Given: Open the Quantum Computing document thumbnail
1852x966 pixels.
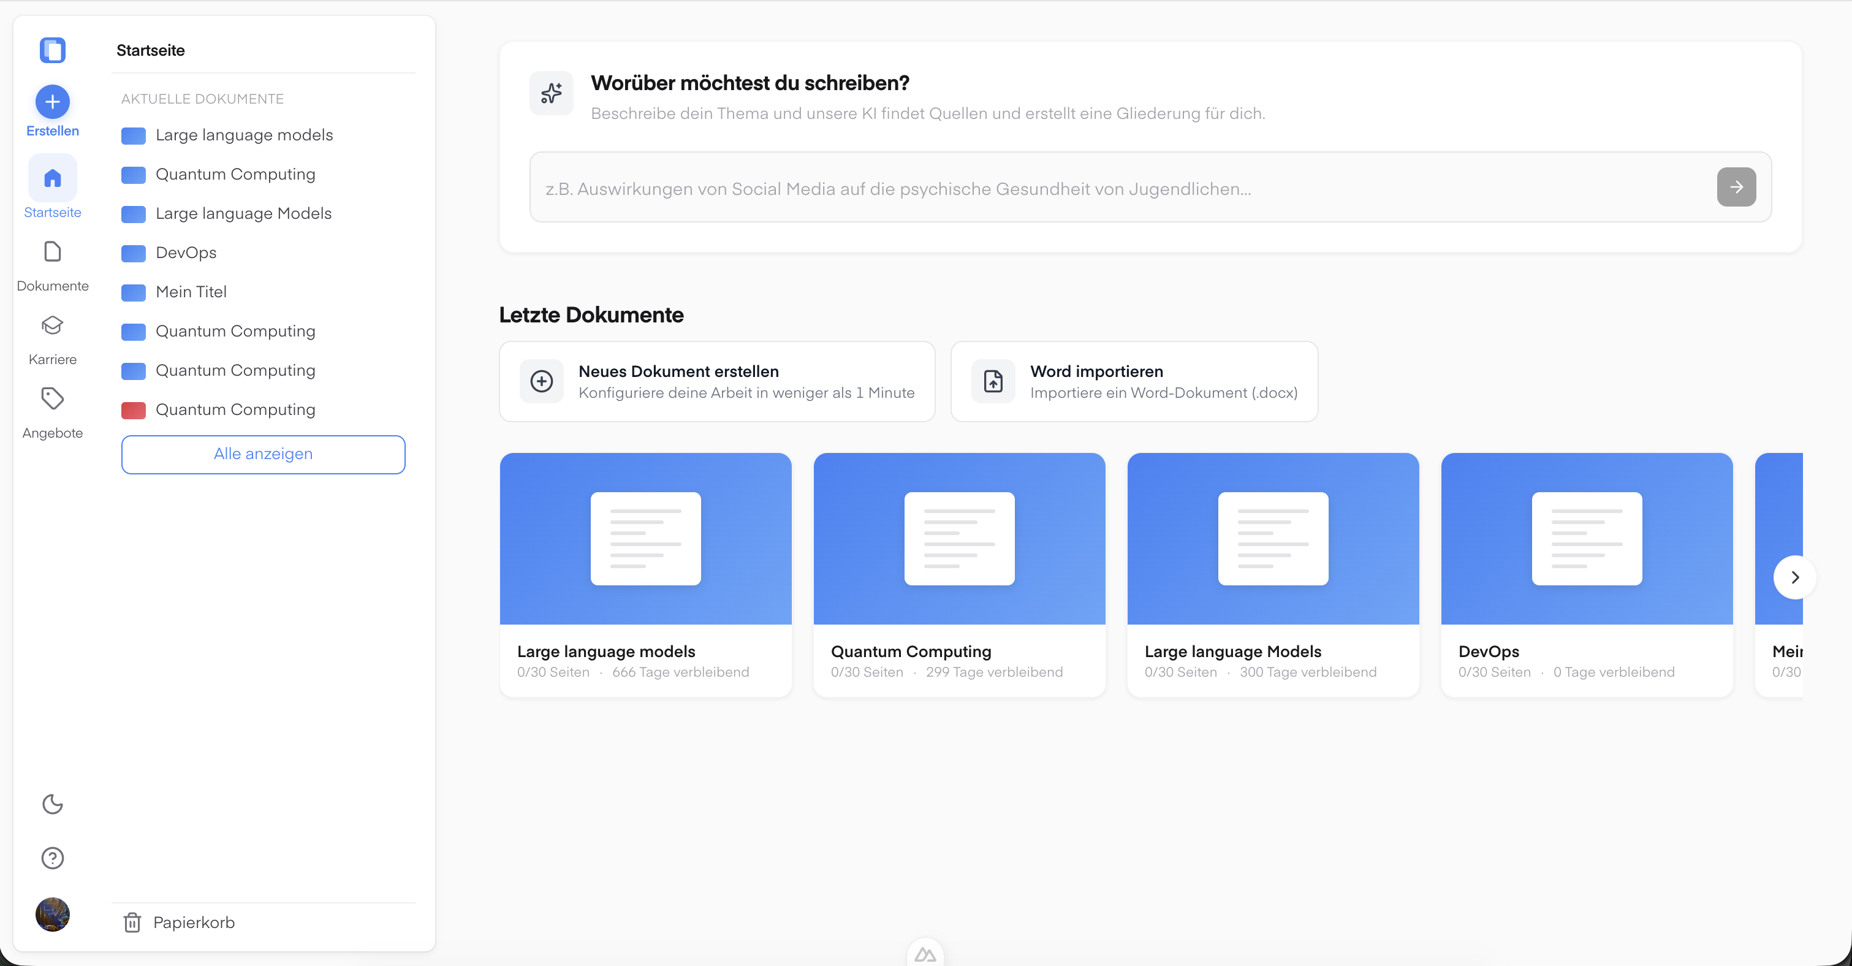Looking at the screenshot, I should coord(959,539).
